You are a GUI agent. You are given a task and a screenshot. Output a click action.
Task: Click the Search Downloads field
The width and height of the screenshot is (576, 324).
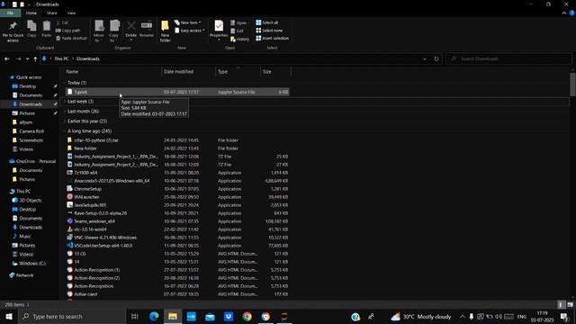(x=508, y=58)
